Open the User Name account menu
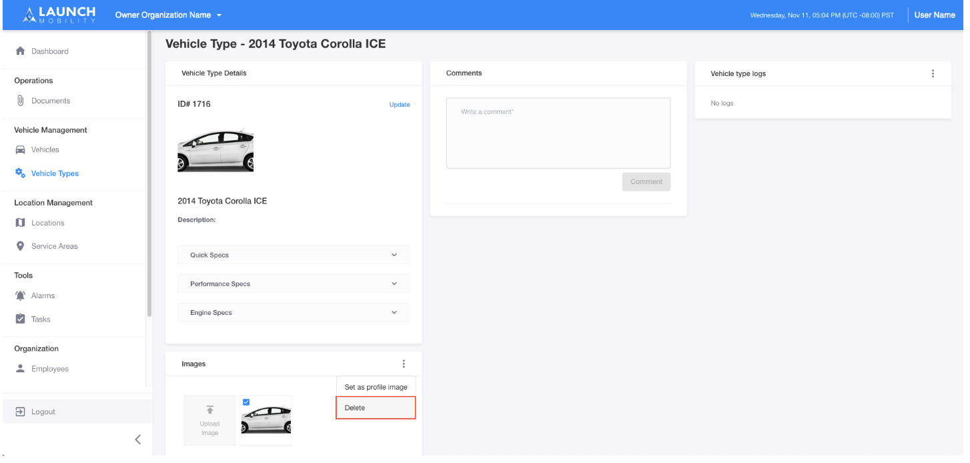The width and height of the screenshot is (970, 463). tap(934, 15)
